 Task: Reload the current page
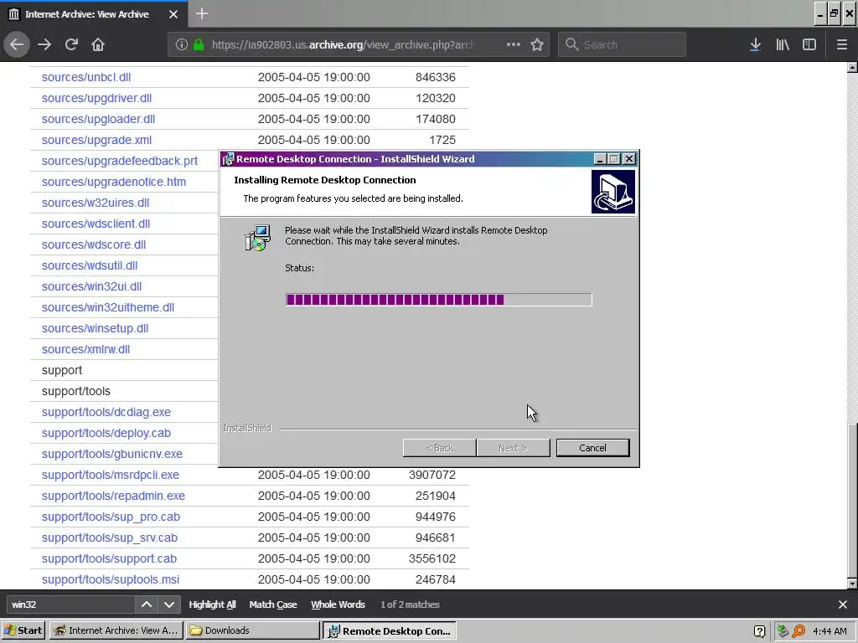click(71, 45)
